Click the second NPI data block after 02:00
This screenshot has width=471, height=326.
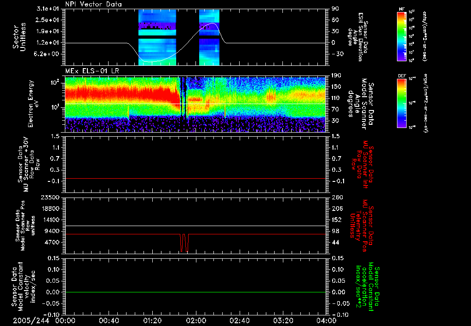tap(209, 37)
